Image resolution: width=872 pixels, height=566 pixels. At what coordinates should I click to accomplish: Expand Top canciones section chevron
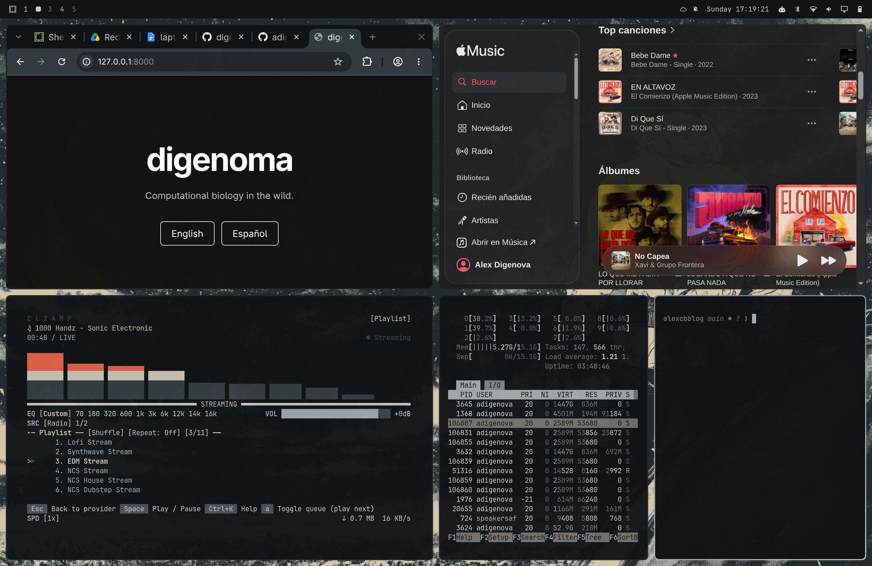point(672,30)
